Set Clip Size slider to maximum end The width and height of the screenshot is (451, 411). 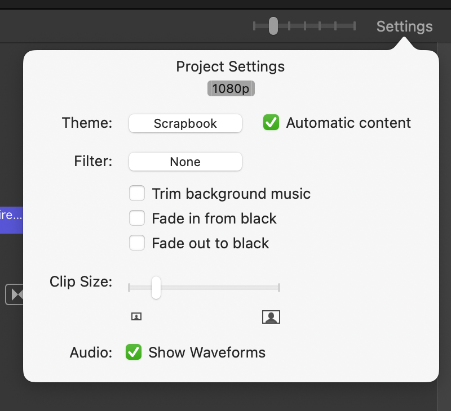(x=278, y=288)
